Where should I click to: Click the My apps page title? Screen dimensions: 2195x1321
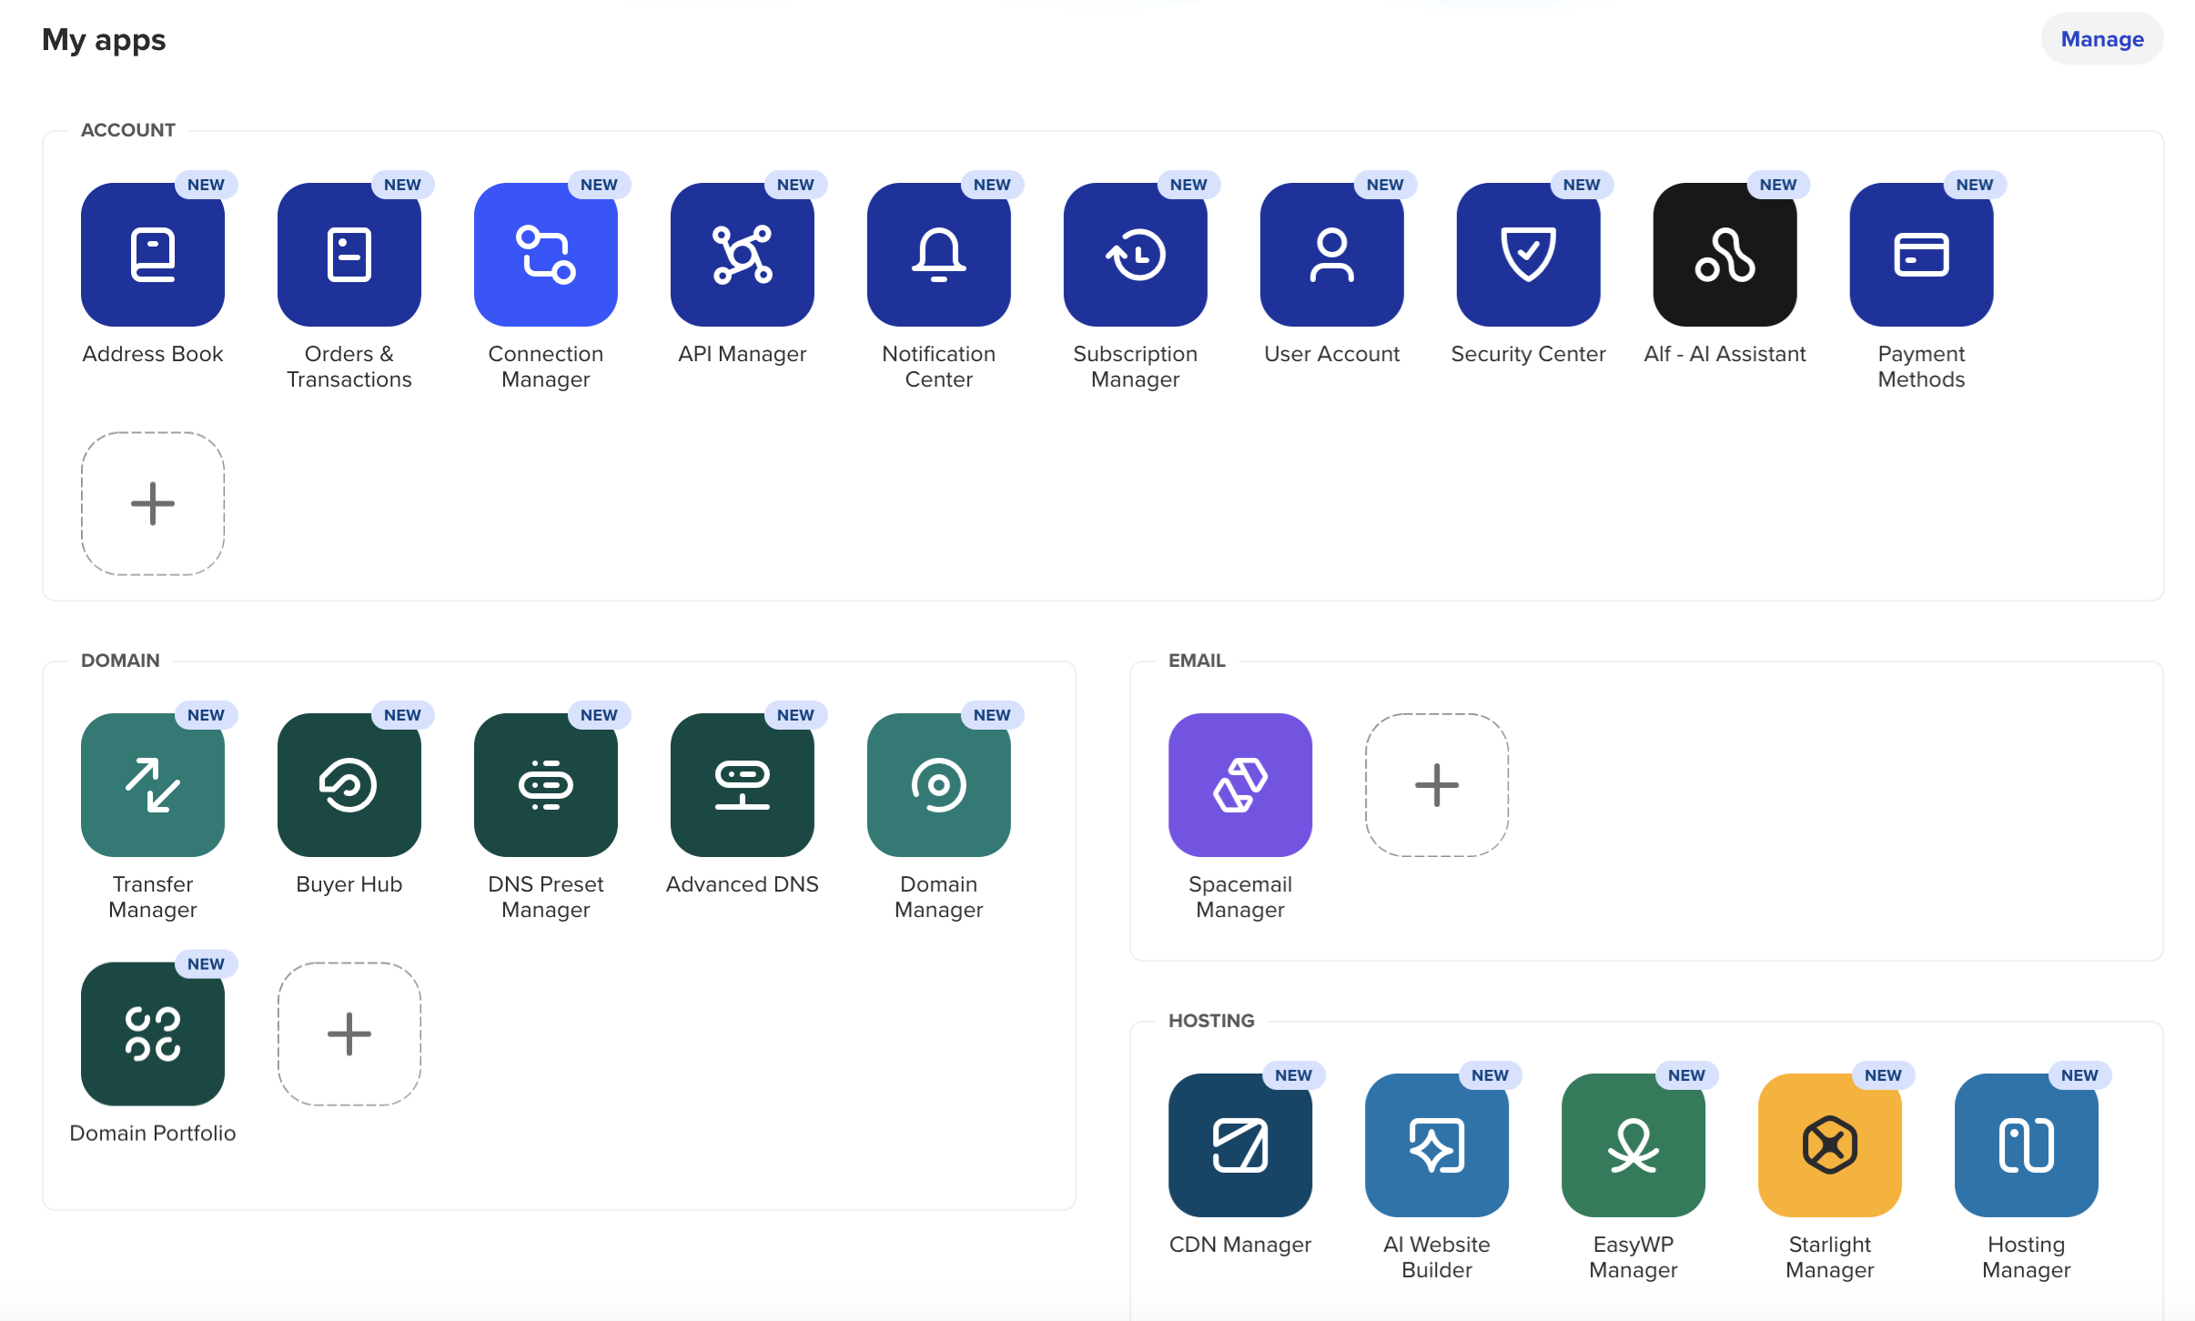(x=104, y=40)
